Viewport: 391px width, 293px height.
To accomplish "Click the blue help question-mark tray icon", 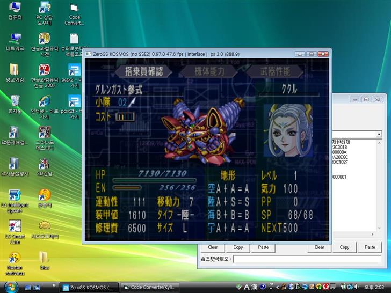I will pos(263,287).
